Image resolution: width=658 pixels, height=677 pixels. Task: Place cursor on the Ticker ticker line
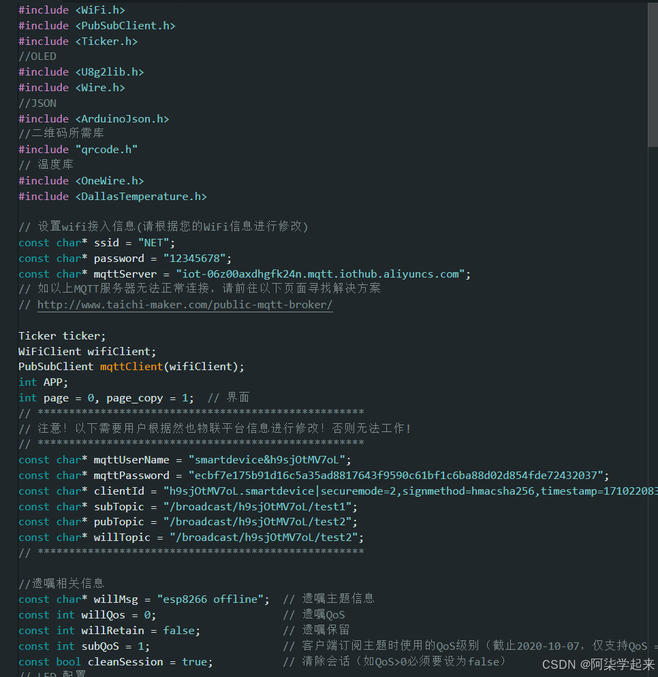point(62,336)
